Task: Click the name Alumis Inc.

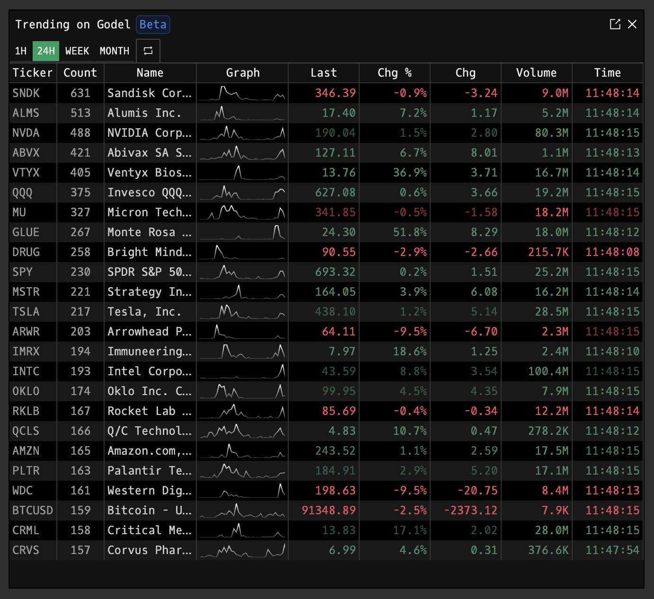Action: [144, 113]
